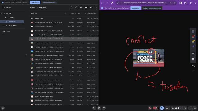Screen dimensions: 198x111
Task: Sort files by Type column
Action: click(x=79, y=13)
